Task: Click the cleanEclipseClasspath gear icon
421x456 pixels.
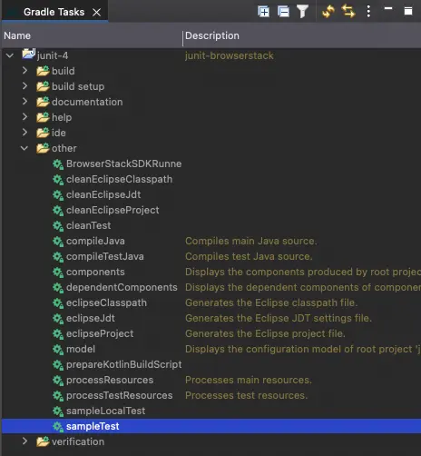Action: (58, 180)
